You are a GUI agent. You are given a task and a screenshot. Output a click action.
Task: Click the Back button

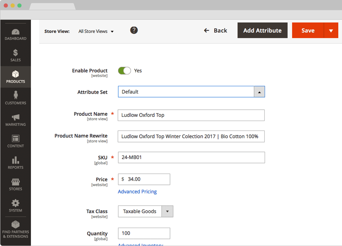(x=216, y=31)
